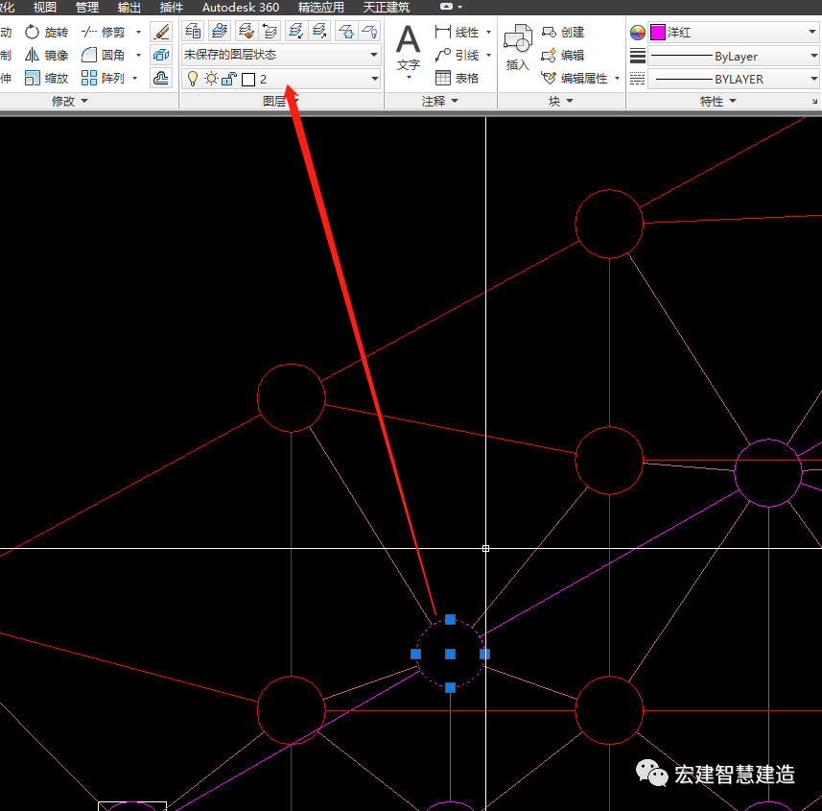Screen dimensions: 822x811
Task: Open the 洋红 color dropdown
Action: 734,33
